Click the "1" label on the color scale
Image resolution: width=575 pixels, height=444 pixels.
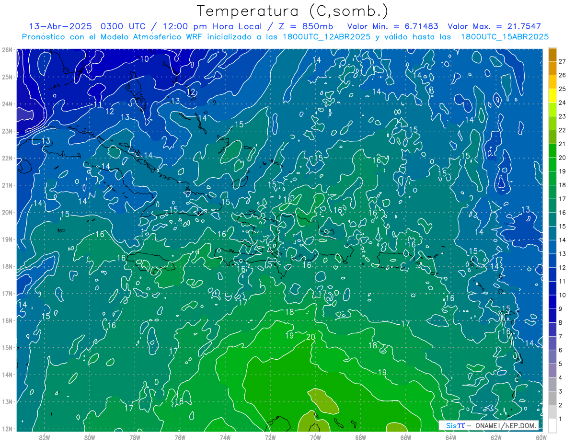point(561,419)
